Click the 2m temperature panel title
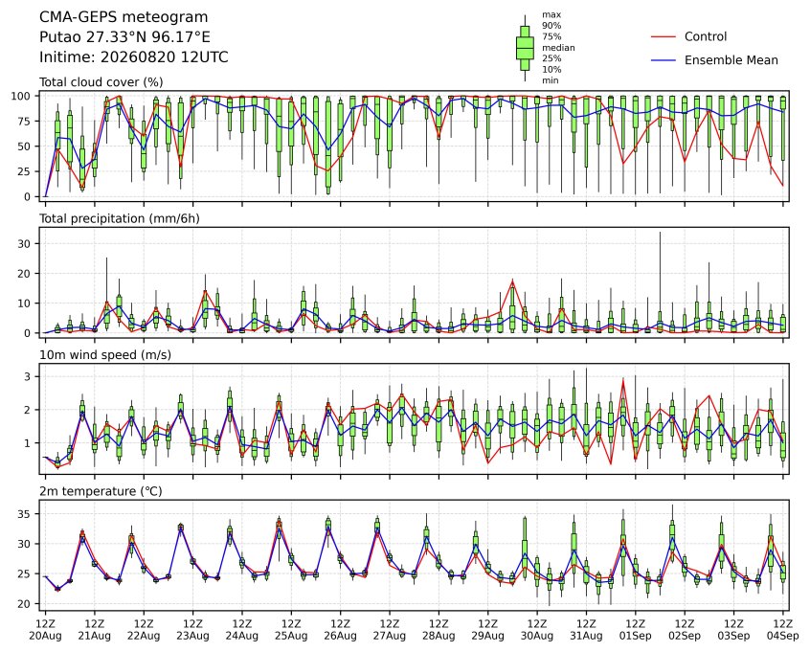The height and width of the screenshot is (652, 810). click(101, 491)
